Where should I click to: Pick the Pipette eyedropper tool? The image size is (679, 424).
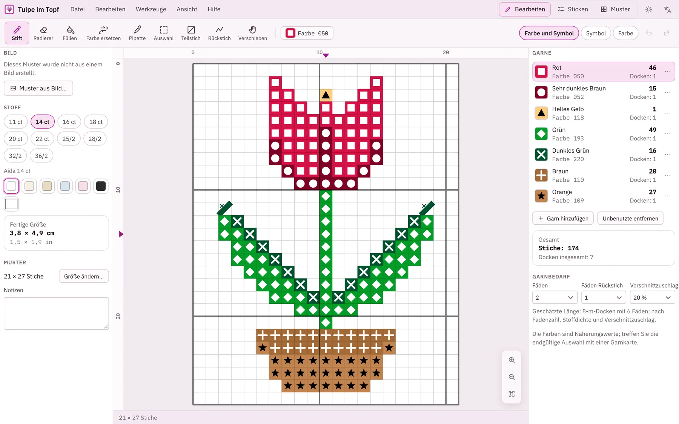pyautogui.click(x=137, y=33)
